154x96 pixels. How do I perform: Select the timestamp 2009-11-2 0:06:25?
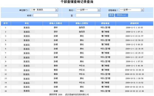134,44
